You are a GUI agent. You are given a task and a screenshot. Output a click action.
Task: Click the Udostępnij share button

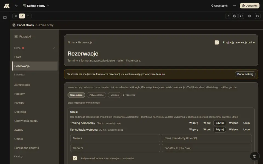point(219,6)
